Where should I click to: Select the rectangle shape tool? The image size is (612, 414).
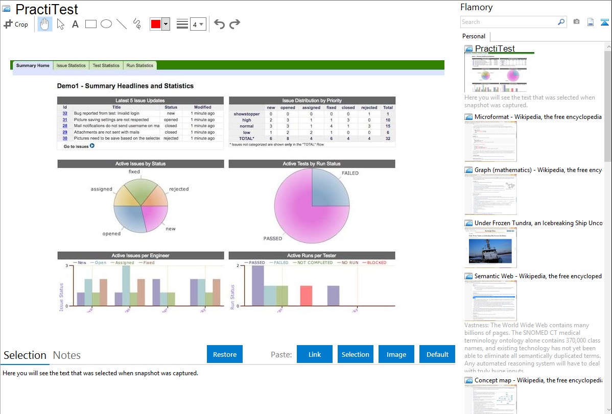tap(90, 24)
